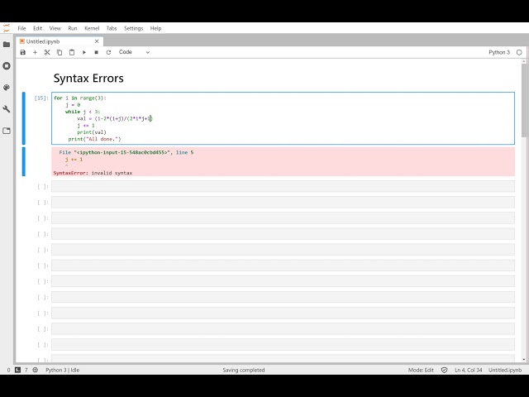Click the 'while j < 3:' code line
This screenshot has width=529, height=397.
click(83, 112)
